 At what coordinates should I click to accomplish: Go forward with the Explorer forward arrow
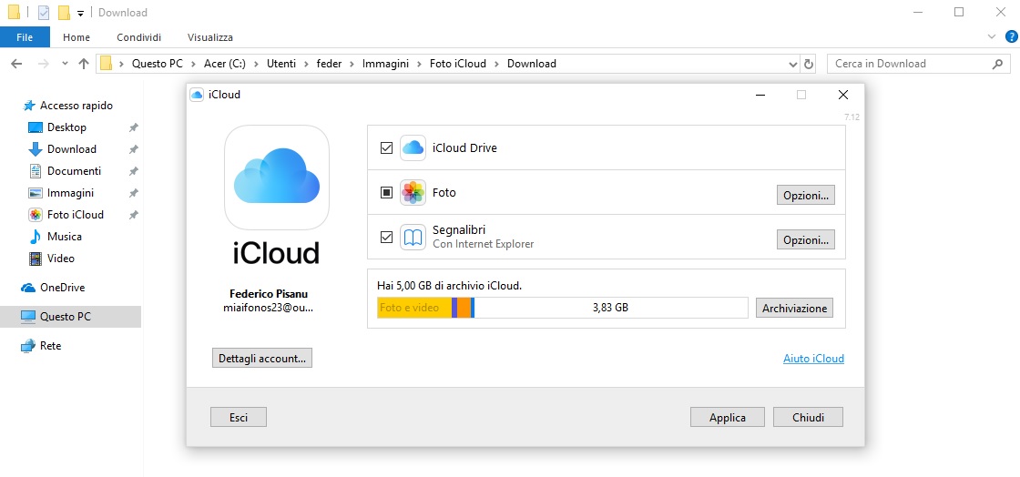44,64
